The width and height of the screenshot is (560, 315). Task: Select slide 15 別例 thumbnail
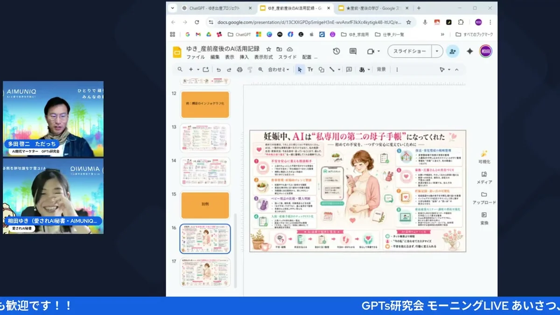[205, 205]
